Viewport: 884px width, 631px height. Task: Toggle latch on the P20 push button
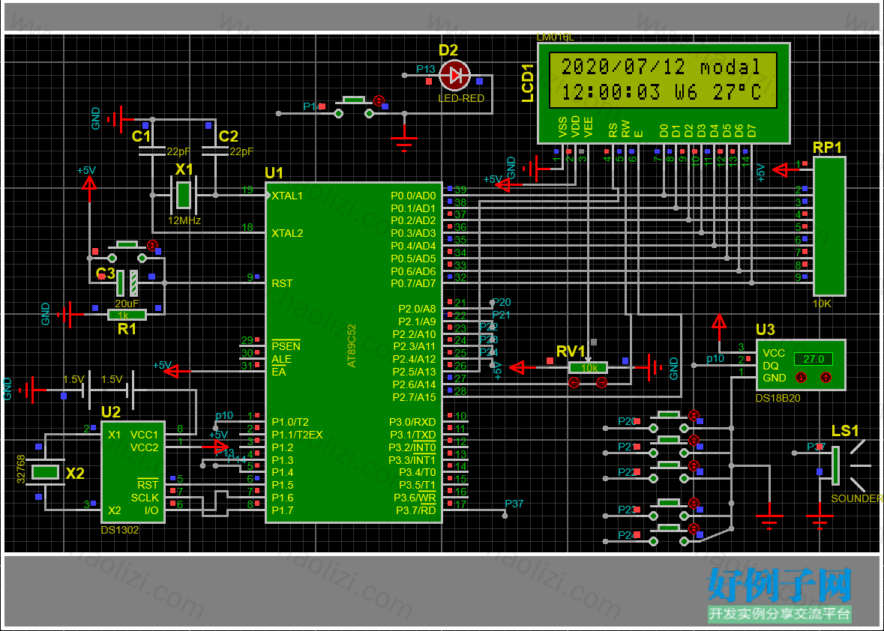click(x=694, y=414)
